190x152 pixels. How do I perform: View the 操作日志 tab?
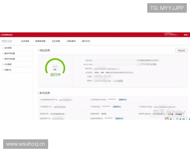point(86,41)
